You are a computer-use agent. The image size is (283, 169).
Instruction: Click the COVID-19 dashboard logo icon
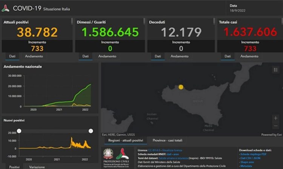click(x=6, y=8)
